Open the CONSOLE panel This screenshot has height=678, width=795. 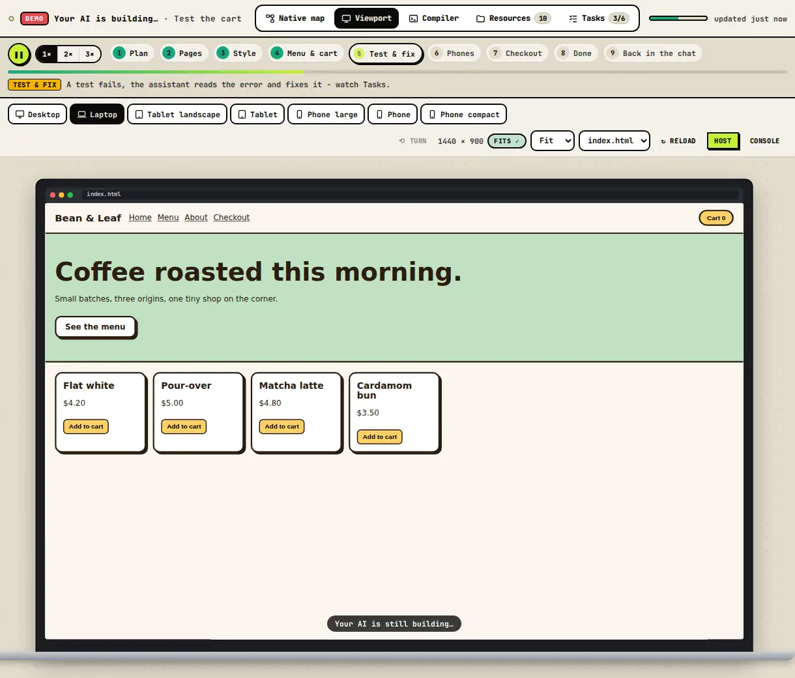(x=764, y=141)
